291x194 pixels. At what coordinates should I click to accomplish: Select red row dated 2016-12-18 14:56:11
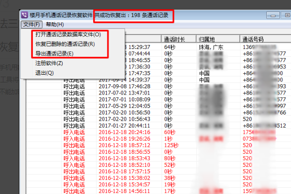pyautogui.click(x=159, y=191)
